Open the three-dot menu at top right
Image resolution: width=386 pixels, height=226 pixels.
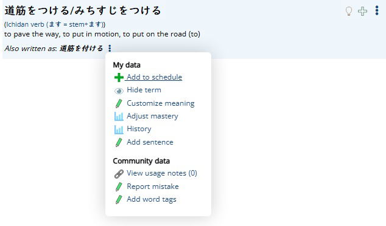[377, 10]
